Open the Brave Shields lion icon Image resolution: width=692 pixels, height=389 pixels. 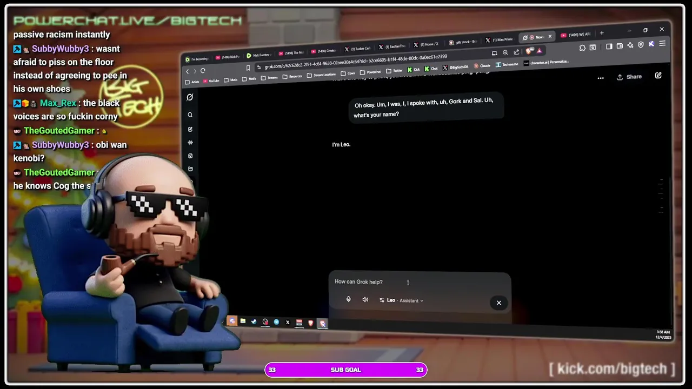click(x=528, y=51)
